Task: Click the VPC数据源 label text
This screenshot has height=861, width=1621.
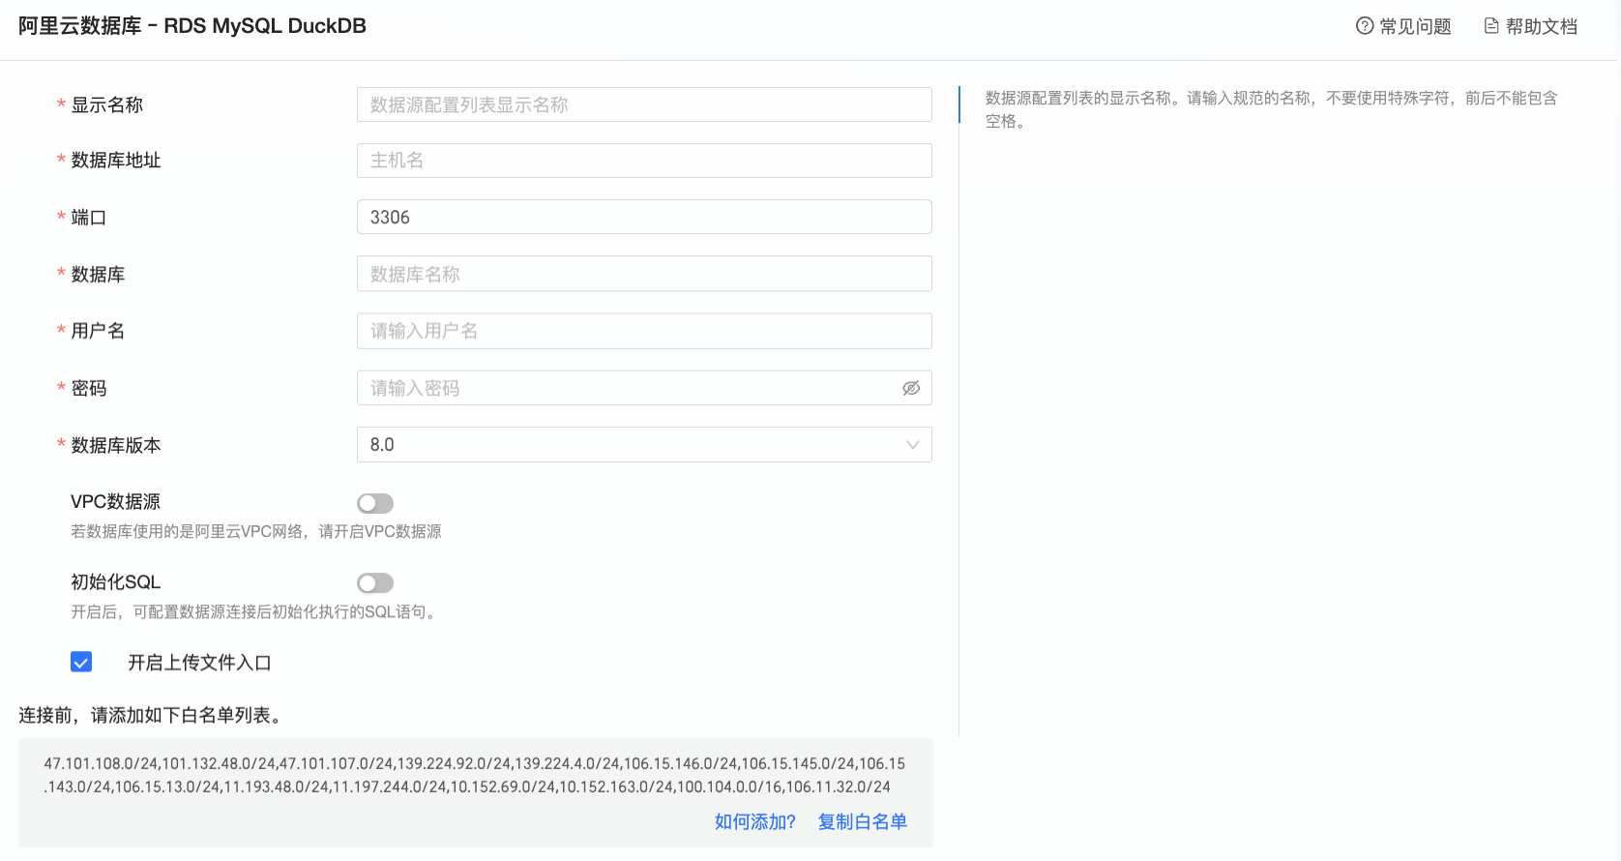Action: point(116,501)
